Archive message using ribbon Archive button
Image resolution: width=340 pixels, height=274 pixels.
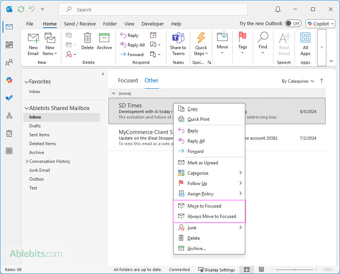coord(104,41)
